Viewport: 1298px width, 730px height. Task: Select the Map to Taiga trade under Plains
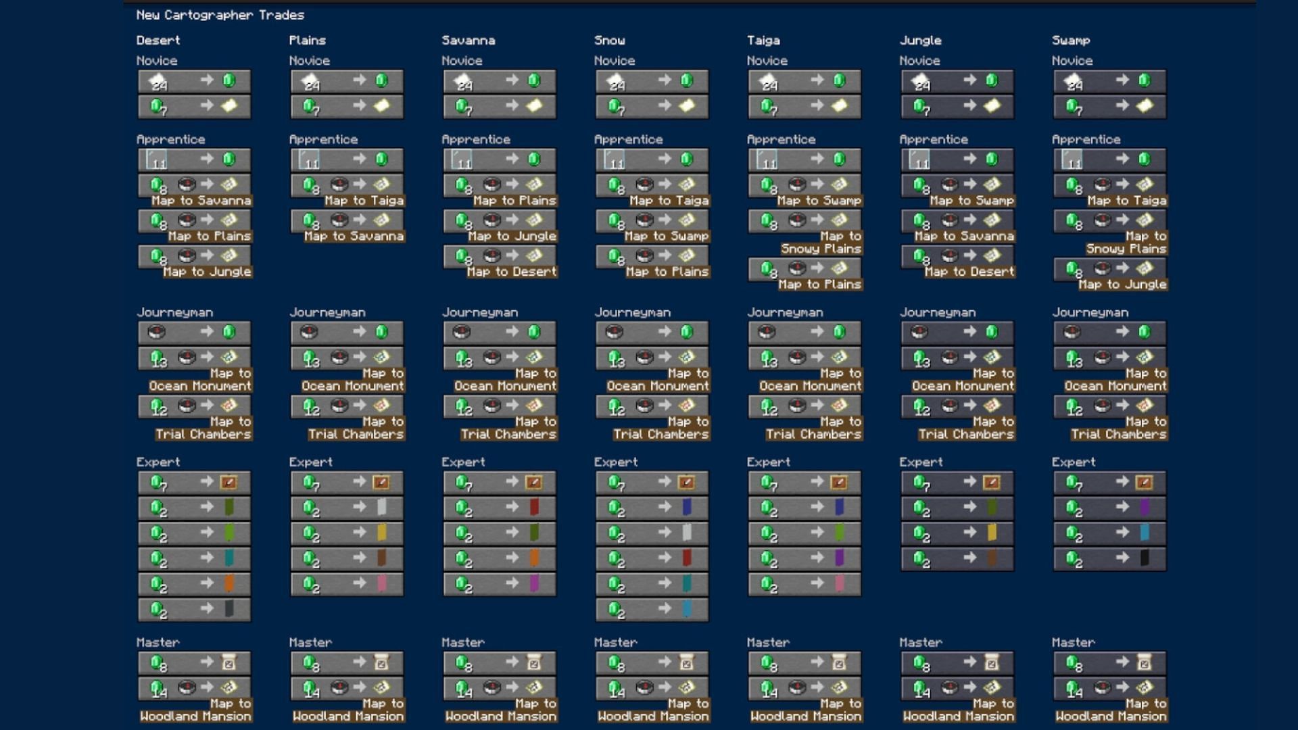pos(347,184)
